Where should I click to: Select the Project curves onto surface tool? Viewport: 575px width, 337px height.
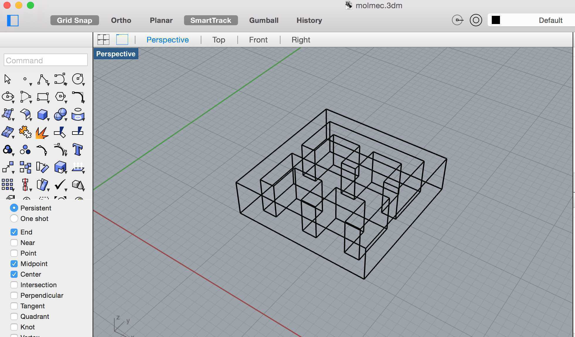coord(78,114)
